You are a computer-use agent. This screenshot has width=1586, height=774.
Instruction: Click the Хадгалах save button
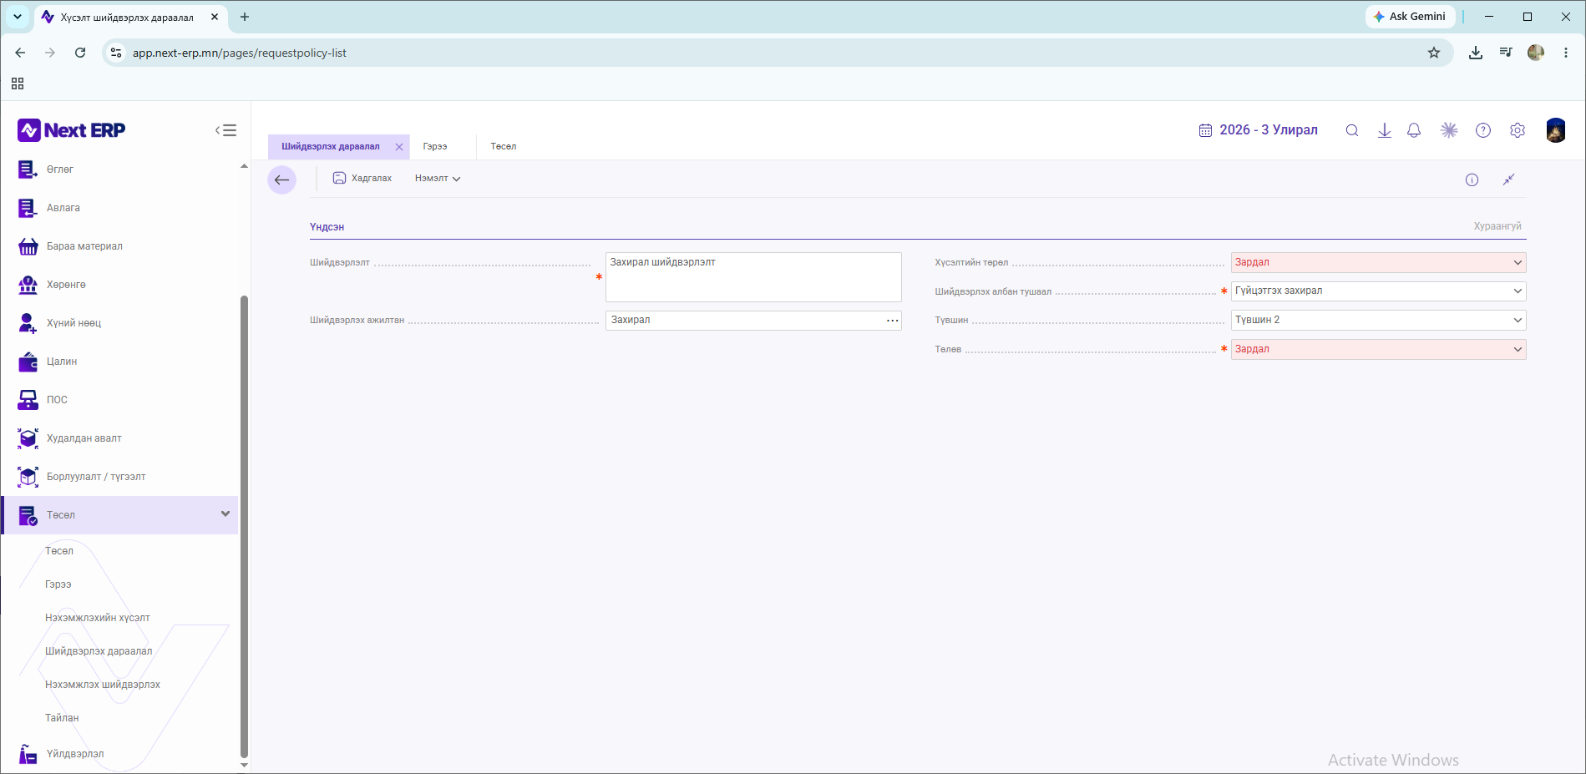[362, 179]
